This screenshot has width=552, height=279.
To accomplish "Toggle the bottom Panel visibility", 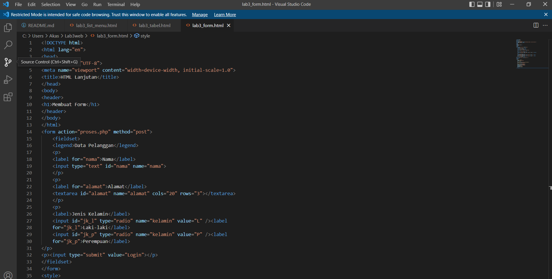I will pyautogui.click(x=480, y=4).
